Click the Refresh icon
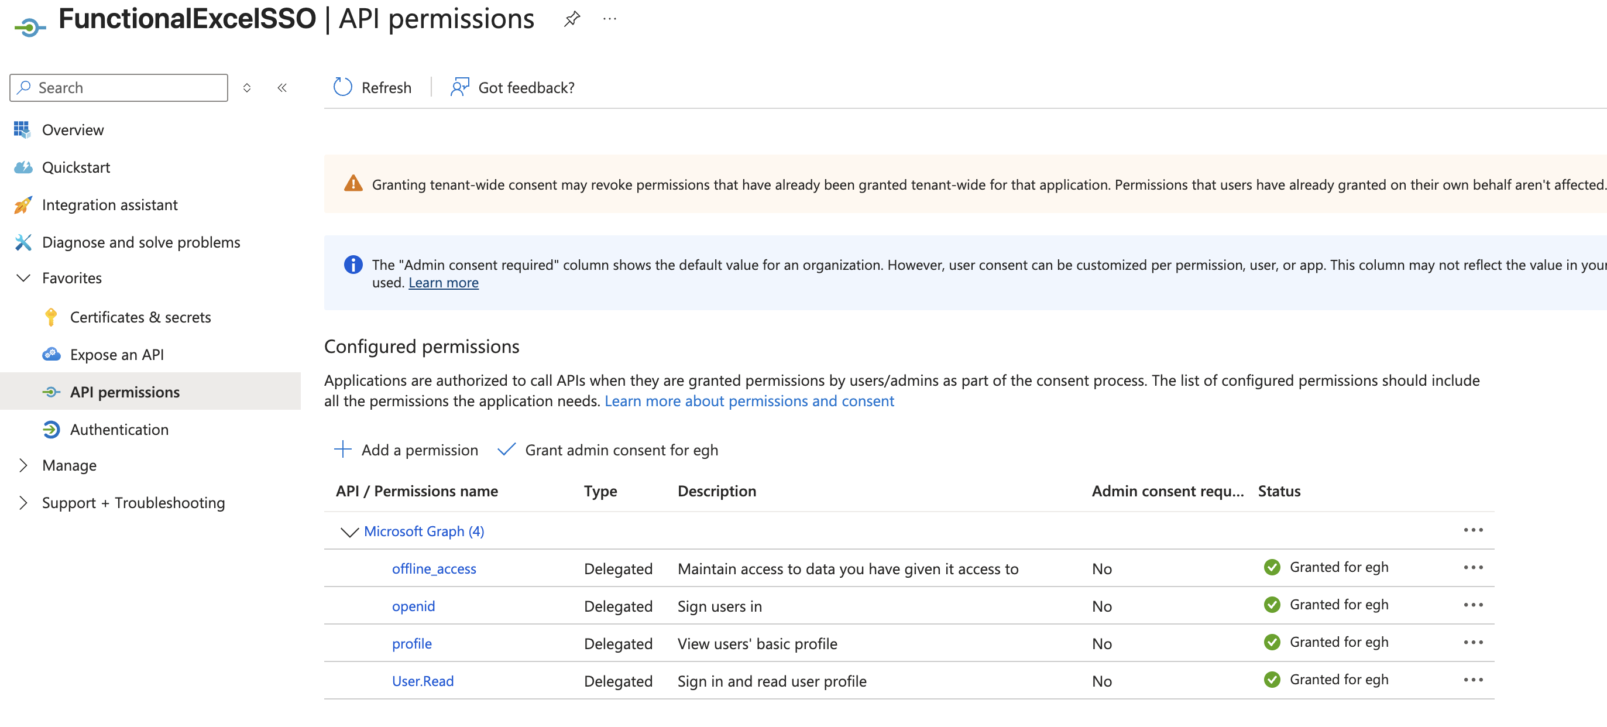Screen dimensions: 1607x727 click(x=342, y=87)
